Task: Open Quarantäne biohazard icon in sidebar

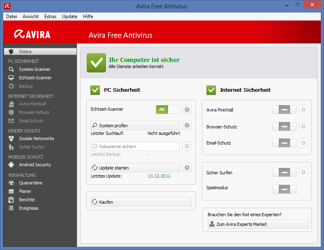Action: [x=11, y=183]
